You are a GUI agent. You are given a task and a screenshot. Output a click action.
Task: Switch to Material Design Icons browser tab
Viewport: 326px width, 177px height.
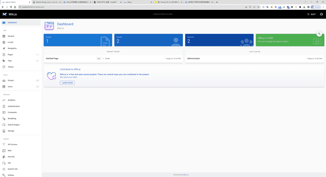[46, 2]
